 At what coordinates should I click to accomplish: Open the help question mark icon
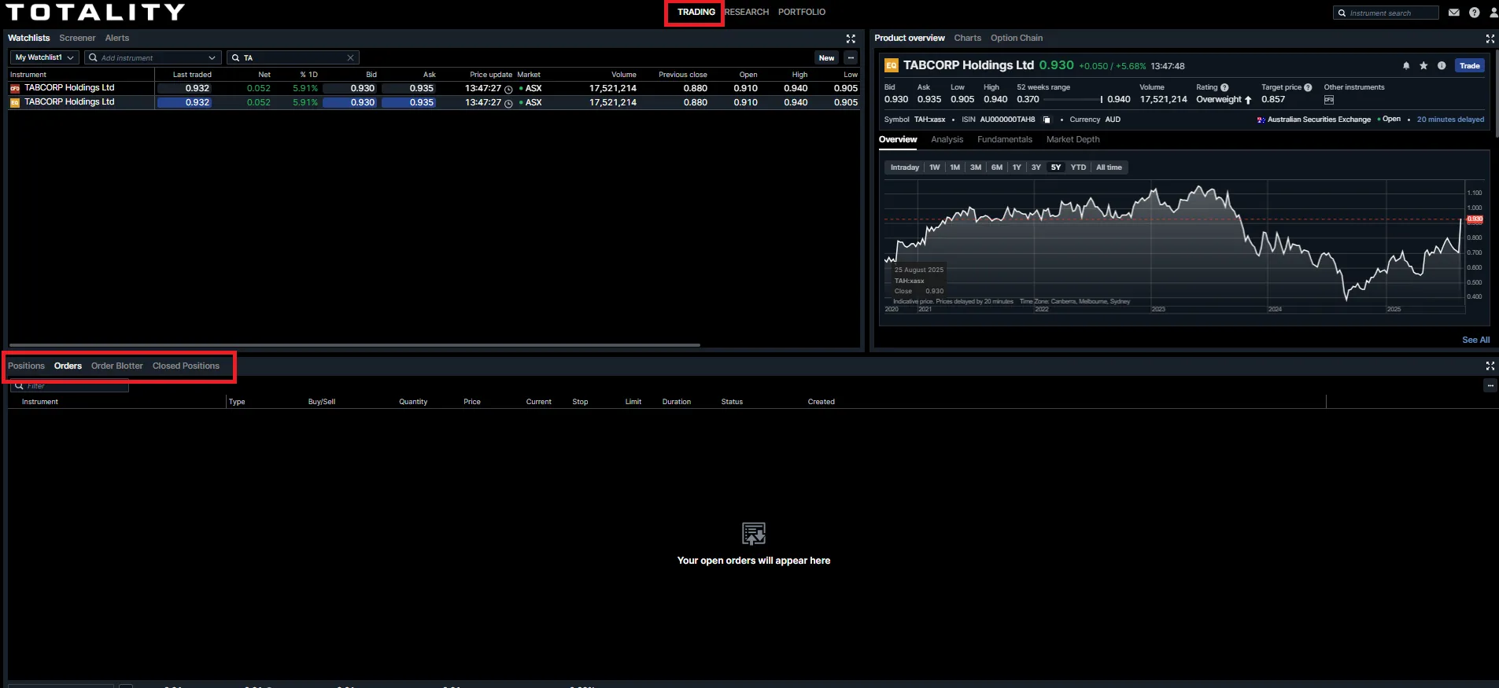(1474, 13)
